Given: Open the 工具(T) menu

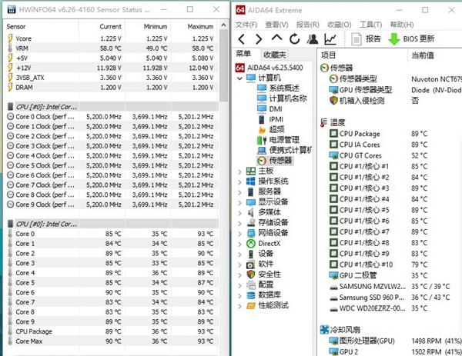Looking at the screenshot, I should [370, 25].
